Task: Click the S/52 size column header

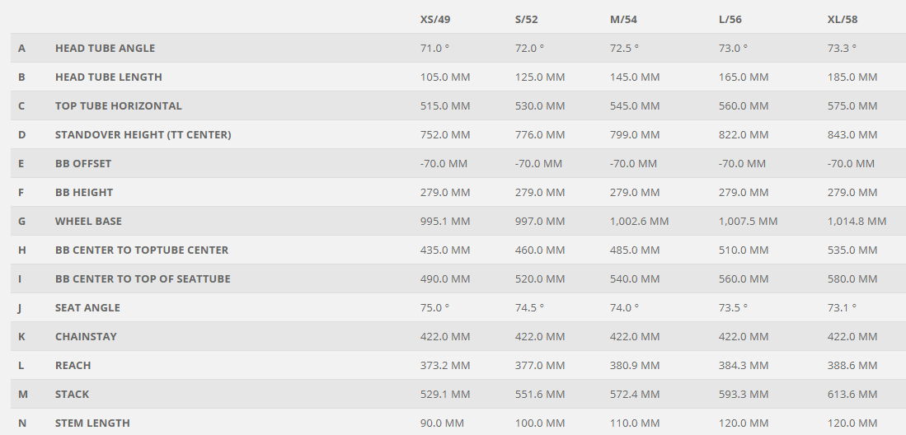Action: point(528,19)
